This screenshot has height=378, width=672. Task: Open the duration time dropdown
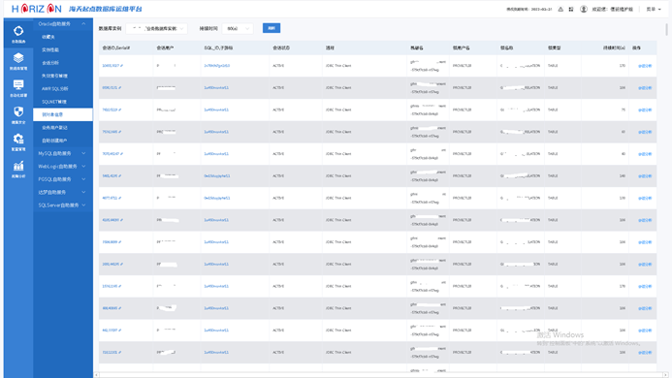pyautogui.click(x=238, y=29)
